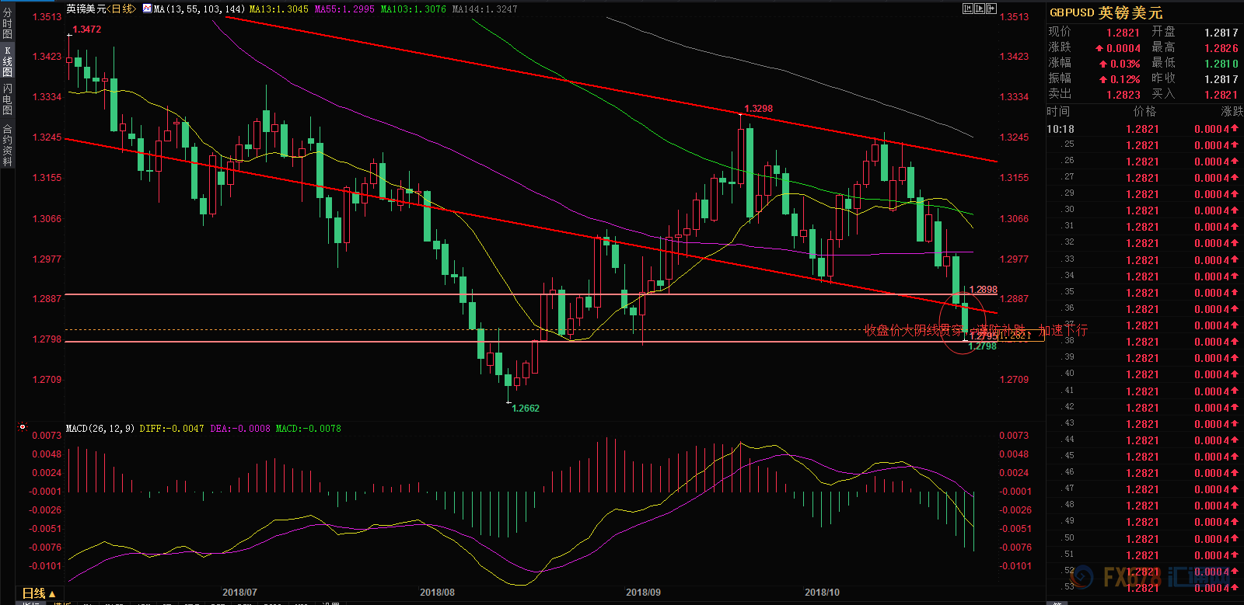Image resolution: width=1244 pixels, height=605 pixels.
Task: Click the MACD panel settings icon
Action: point(23,427)
